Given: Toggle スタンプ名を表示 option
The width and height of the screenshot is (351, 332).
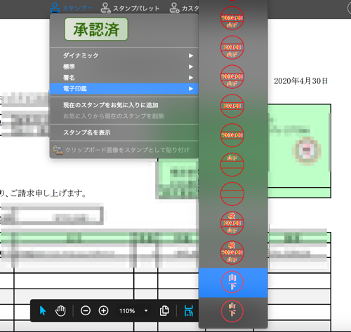Looking at the screenshot, I should 86,132.
